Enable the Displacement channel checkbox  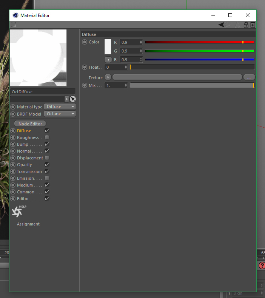pos(47,158)
